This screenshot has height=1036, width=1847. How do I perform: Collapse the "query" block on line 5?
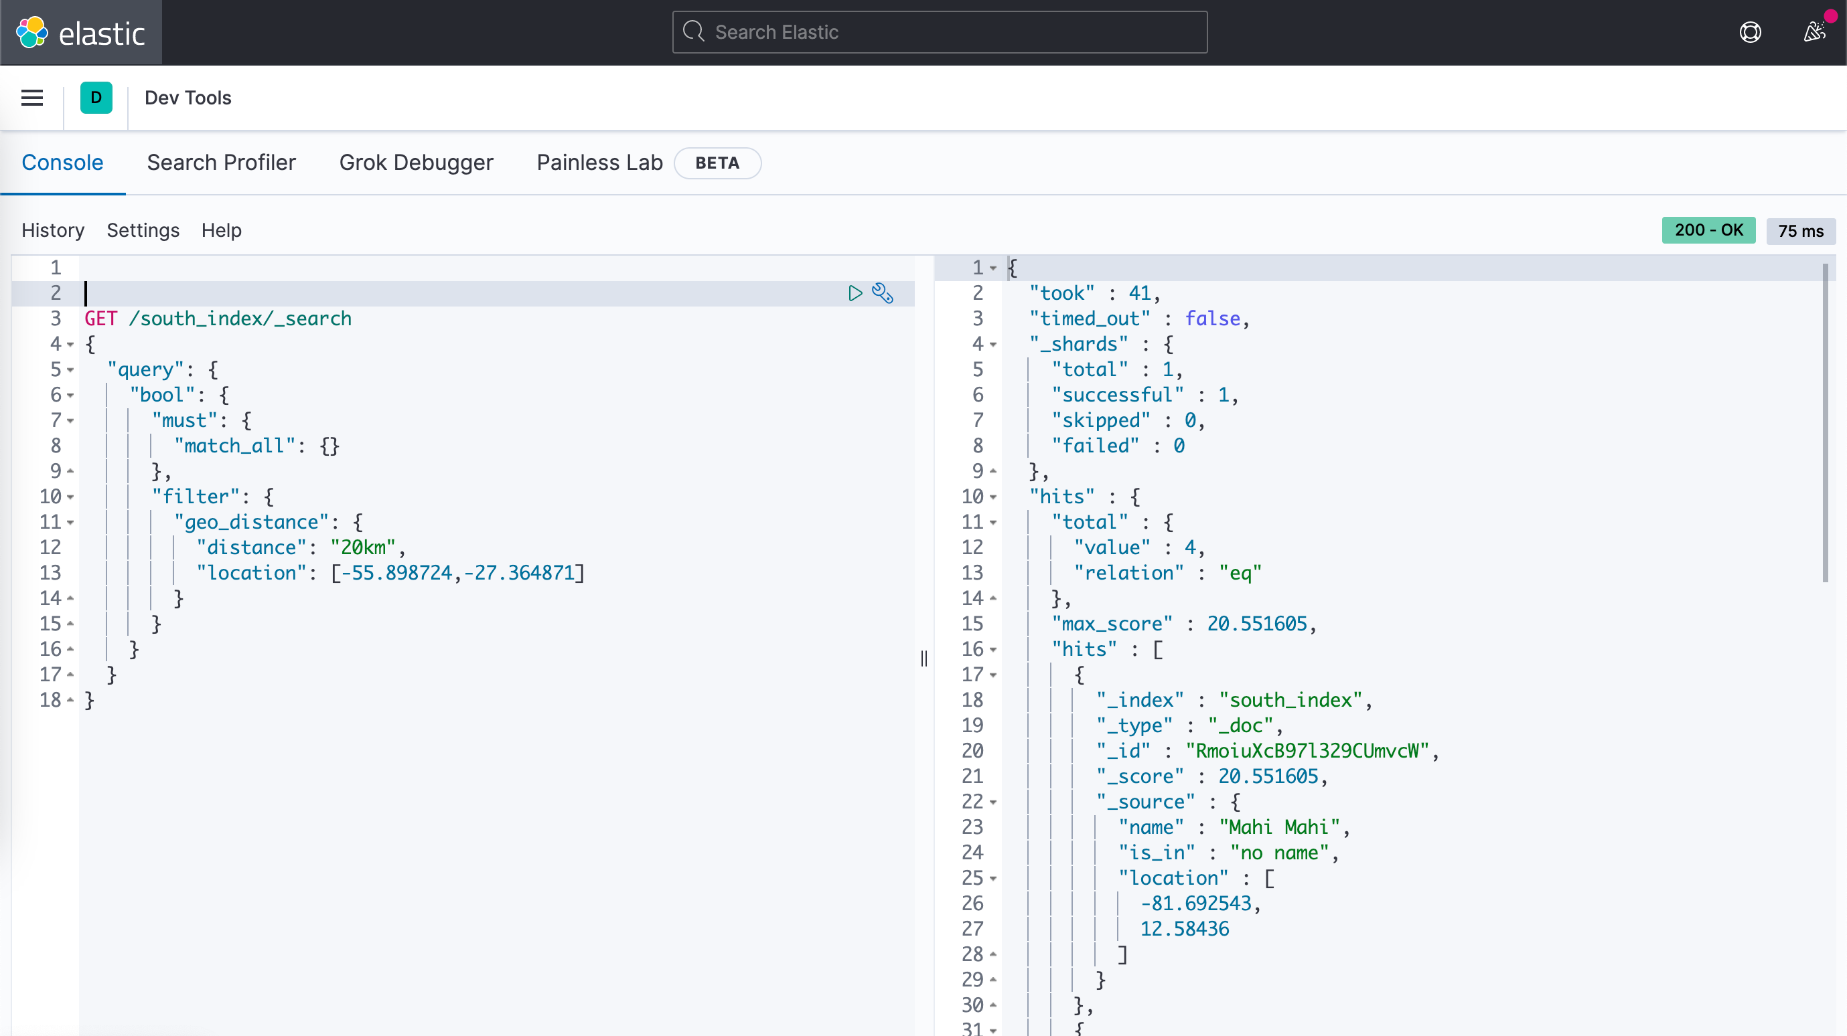[x=70, y=370]
